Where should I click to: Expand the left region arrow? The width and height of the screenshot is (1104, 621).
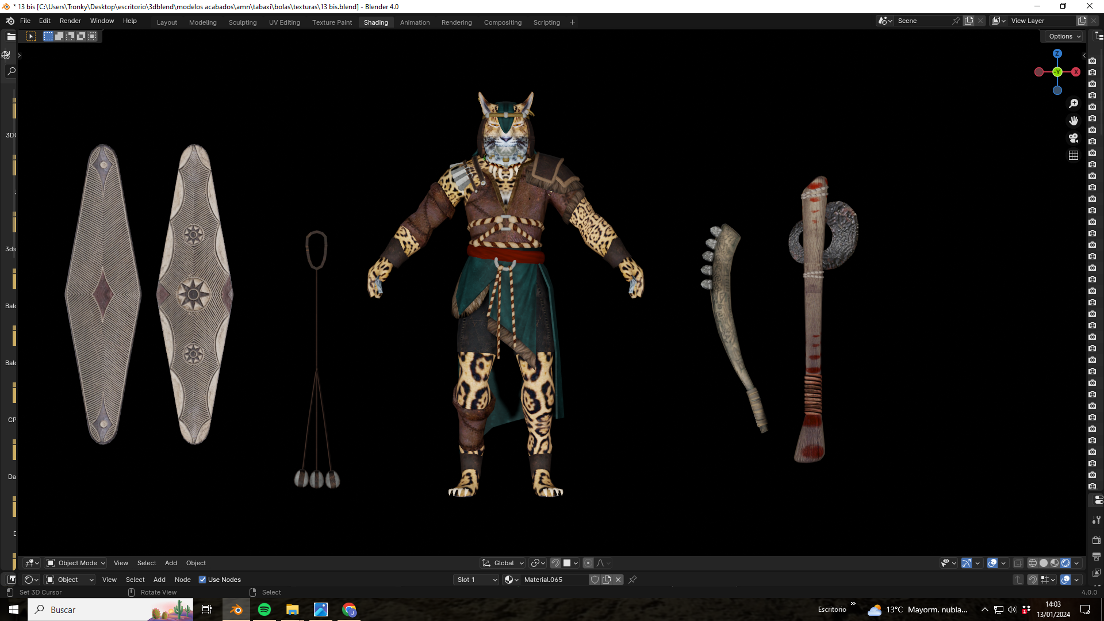point(19,56)
